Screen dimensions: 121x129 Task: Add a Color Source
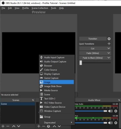pyautogui.click(x=57, y=70)
